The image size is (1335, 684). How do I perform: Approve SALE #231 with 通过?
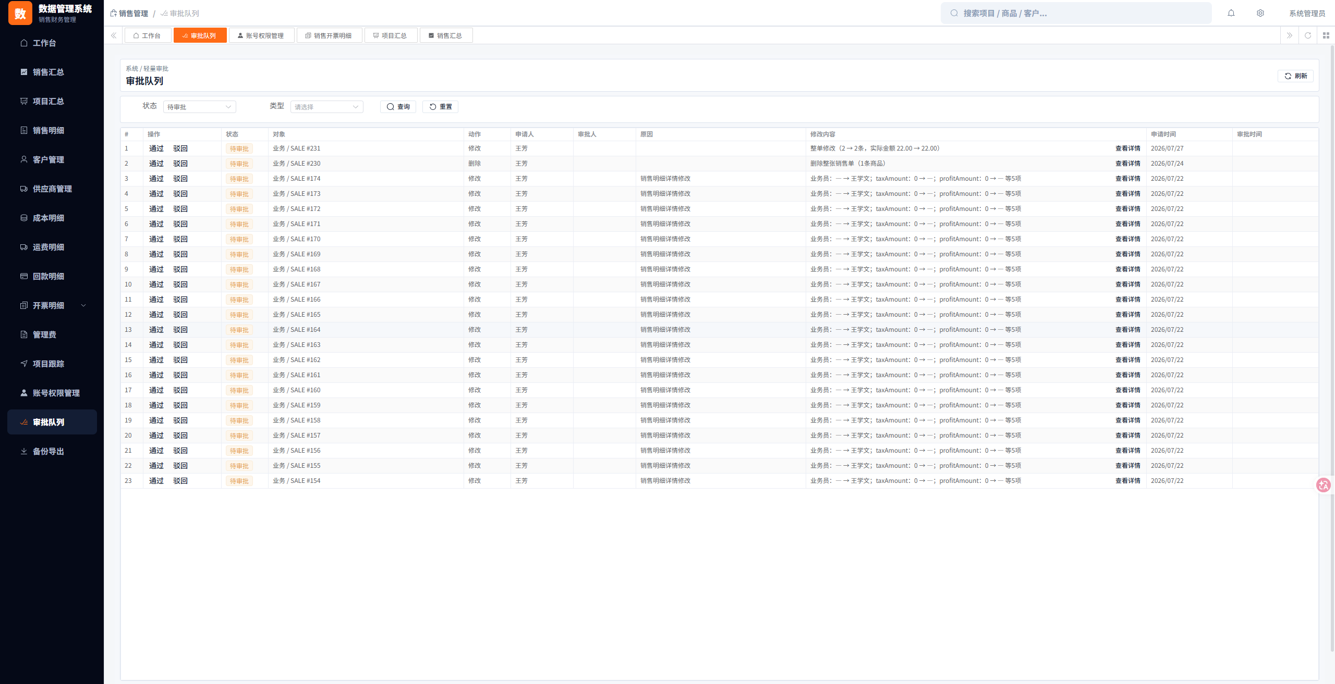tap(156, 148)
